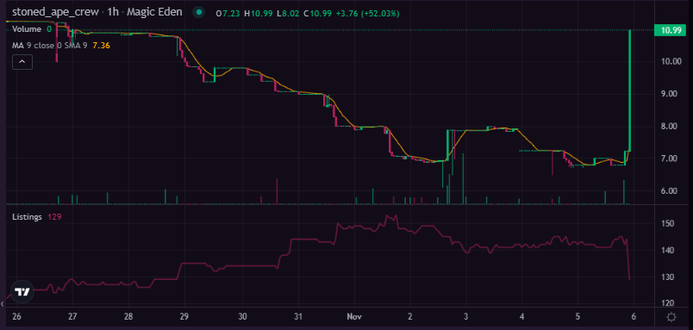The height and width of the screenshot is (330, 693).
Task: Click the 8.00 price axis label
Action: coord(670,127)
